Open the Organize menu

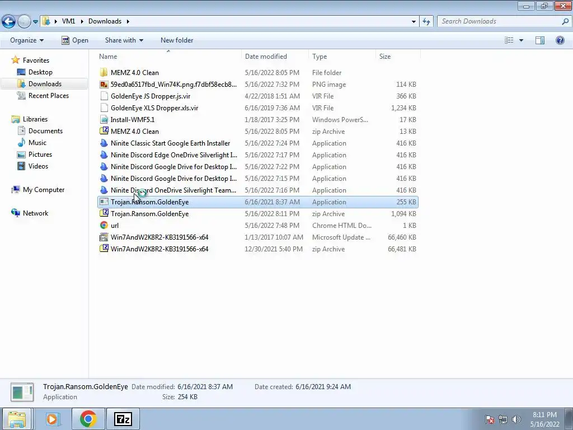pyautogui.click(x=27, y=40)
